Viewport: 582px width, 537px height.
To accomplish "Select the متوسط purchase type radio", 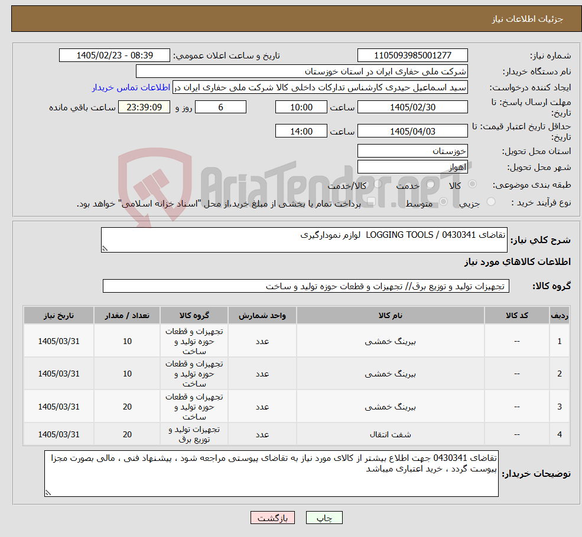I will [443, 202].
